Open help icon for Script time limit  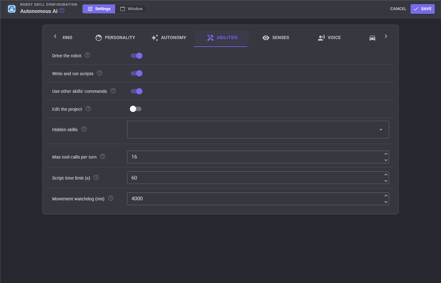(x=96, y=178)
